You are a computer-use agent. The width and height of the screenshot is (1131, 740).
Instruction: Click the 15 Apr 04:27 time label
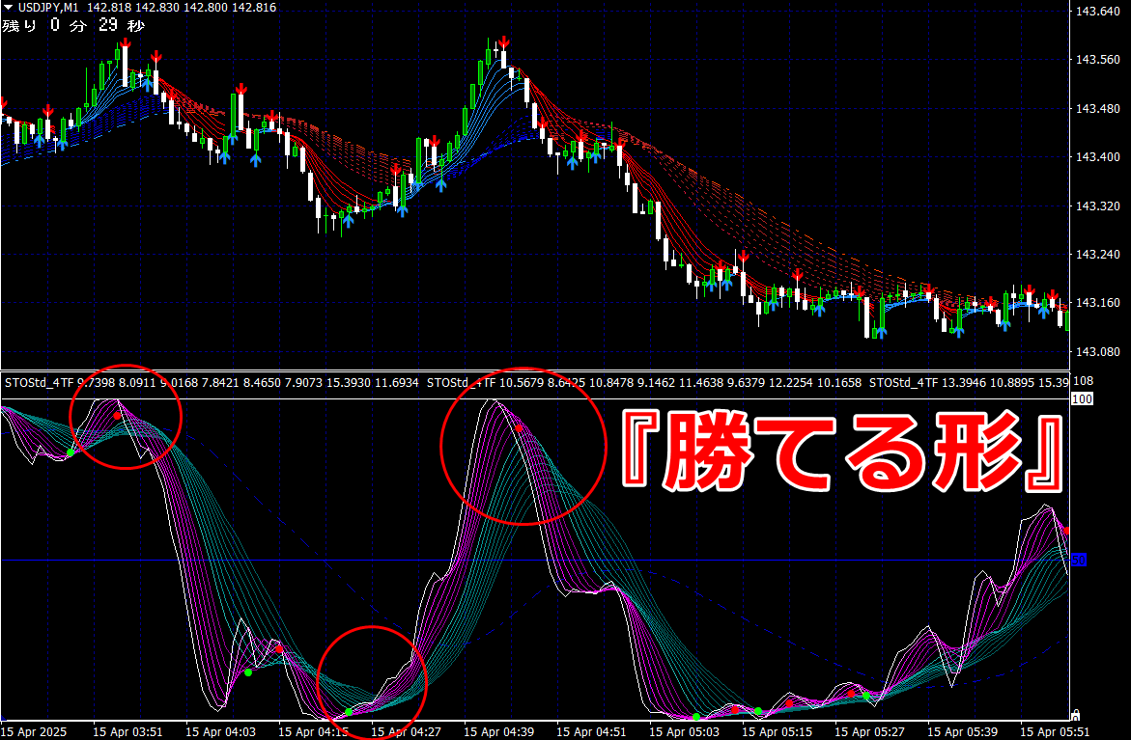coord(406,732)
